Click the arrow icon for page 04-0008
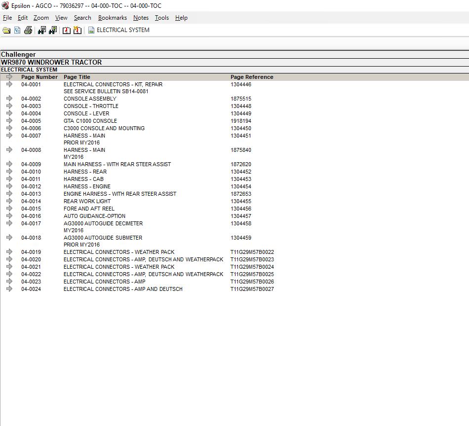The image size is (469, 426). pyautogui.click(x=9, y=150)
